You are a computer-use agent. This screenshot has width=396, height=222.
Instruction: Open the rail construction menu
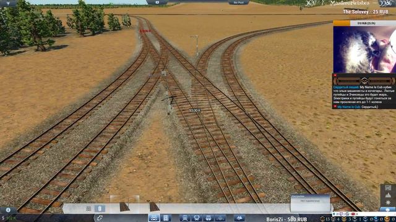[x=154, y=218]
